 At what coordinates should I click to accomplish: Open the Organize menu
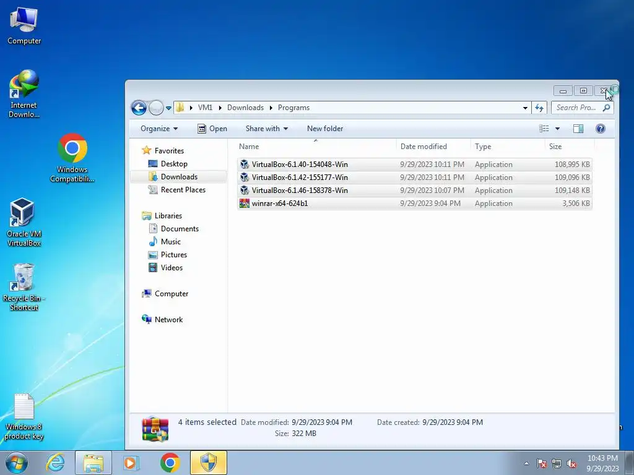click(x=159, y=129)
